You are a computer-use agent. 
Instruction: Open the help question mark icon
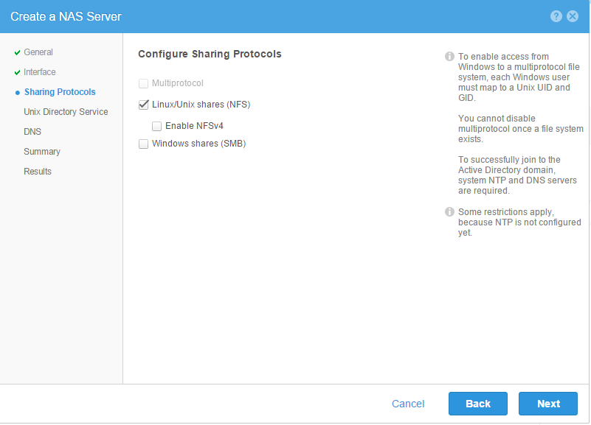[x=556, y=16]
